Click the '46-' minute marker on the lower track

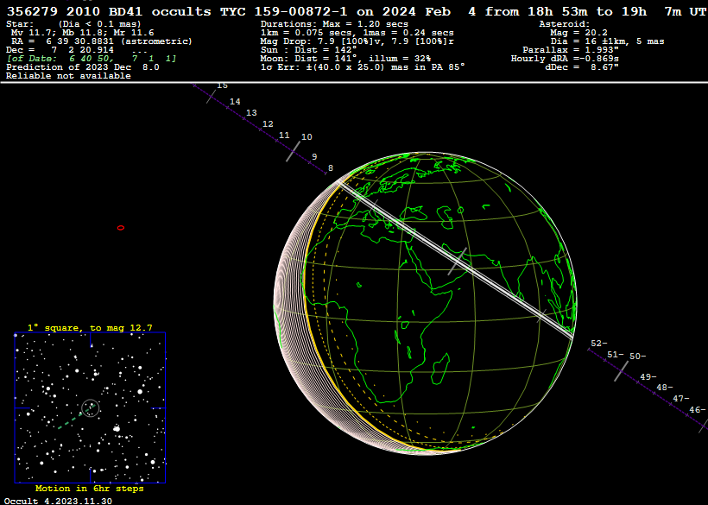tap(697, 410)
